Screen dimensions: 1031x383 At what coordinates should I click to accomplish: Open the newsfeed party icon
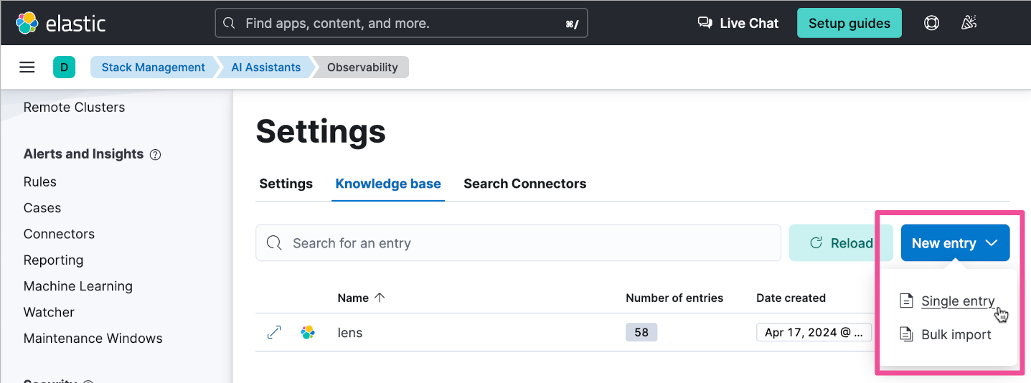pos(969,23)
